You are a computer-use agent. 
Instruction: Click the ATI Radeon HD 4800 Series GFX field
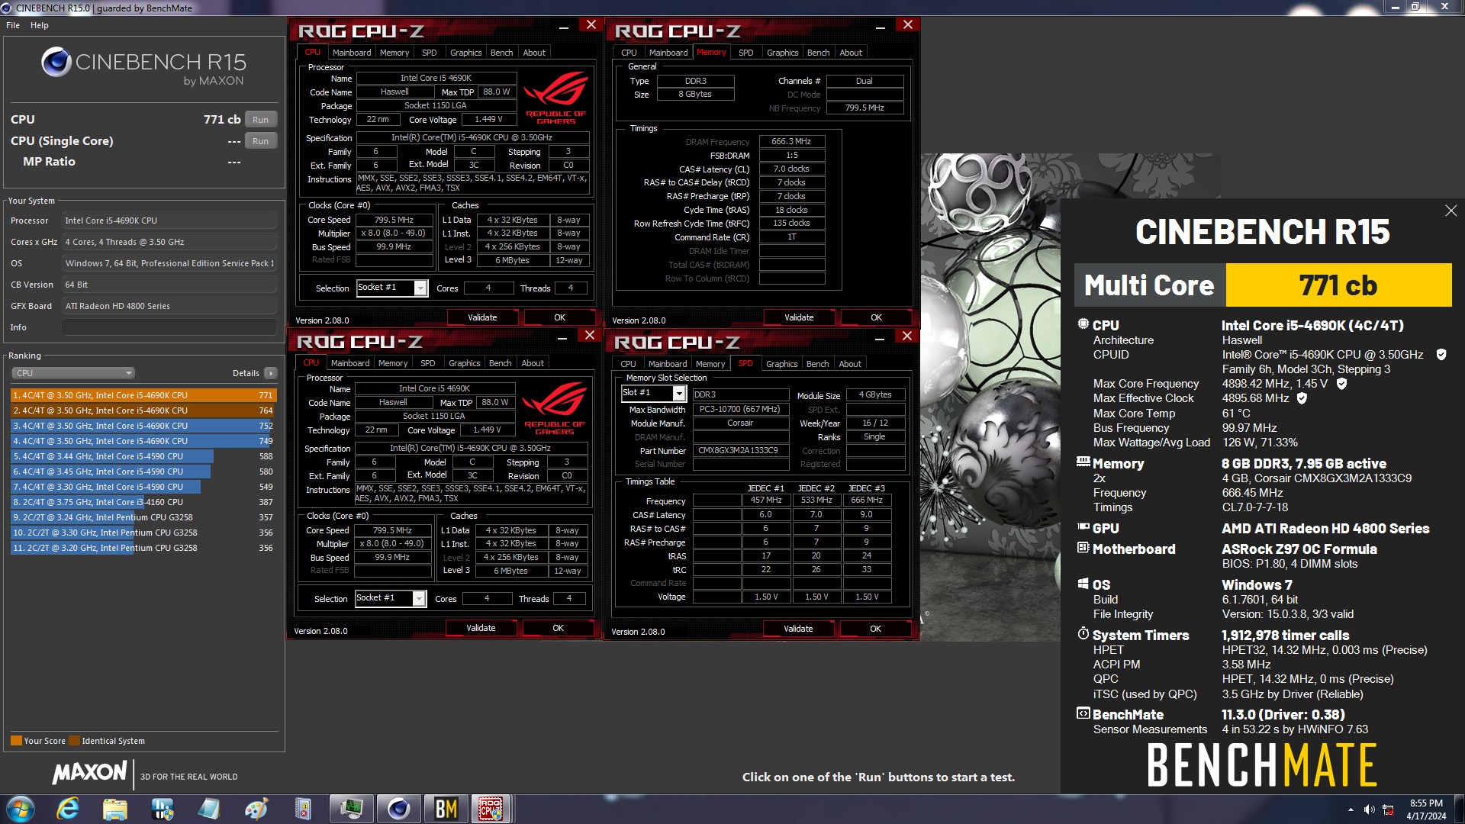point(169,306)
